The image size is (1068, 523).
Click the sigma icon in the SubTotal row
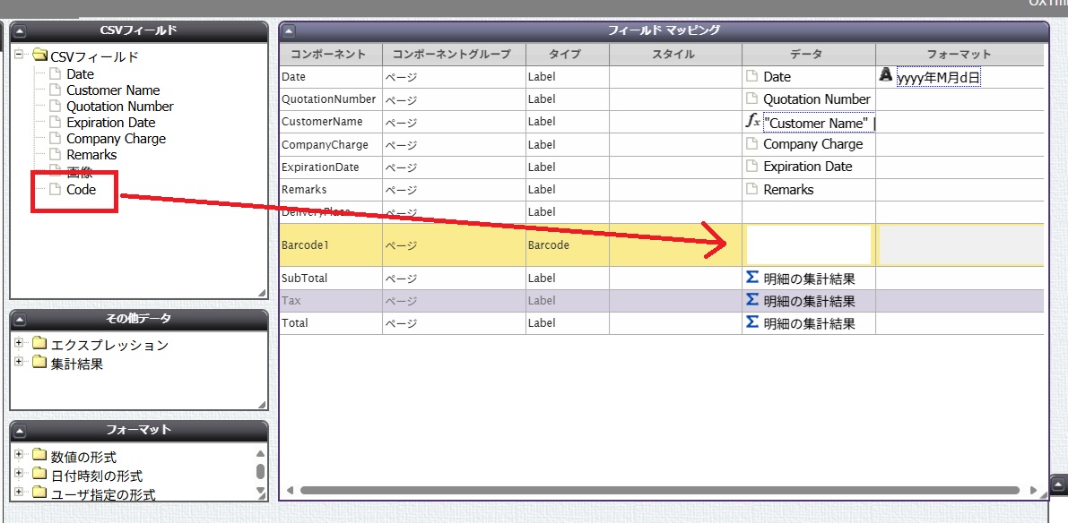pos(752,278)
